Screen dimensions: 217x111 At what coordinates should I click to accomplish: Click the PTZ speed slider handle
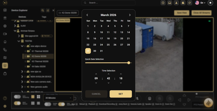pyautogui.click(x=196, y=94)
